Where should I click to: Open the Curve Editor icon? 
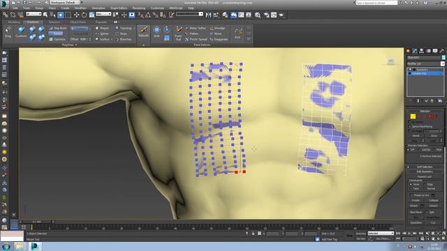point(241,15)
